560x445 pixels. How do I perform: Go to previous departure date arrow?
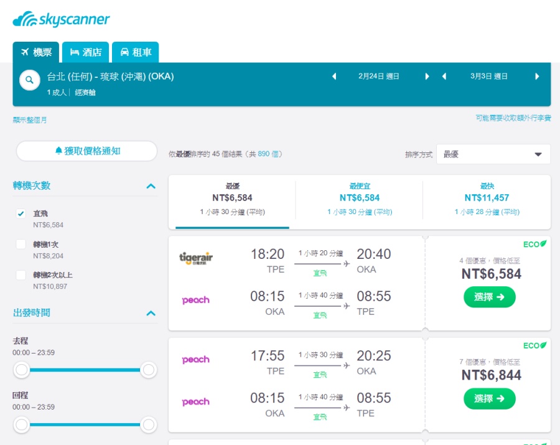pos(334,76)
